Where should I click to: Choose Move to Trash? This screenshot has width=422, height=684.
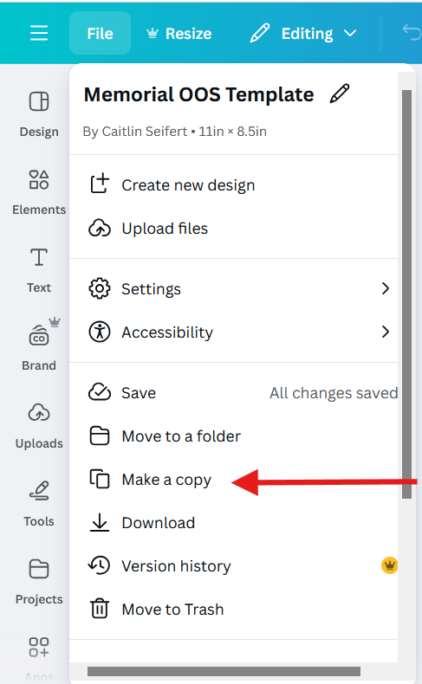pos(233,609)
